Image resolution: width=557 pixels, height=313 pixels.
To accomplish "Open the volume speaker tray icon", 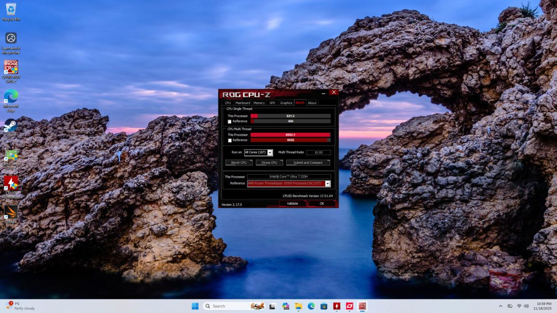I will tap(526, 306).
